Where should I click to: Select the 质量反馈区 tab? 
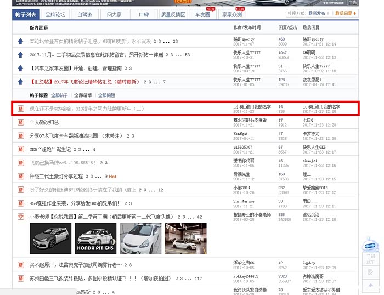click(173, 14)
